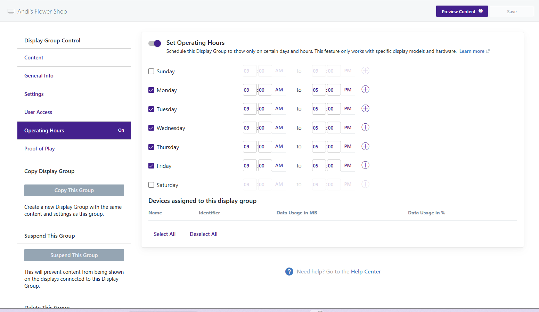This screenshot has height=312, width=539.
Task: Open Display Group Control section
Action: (52, 40)
